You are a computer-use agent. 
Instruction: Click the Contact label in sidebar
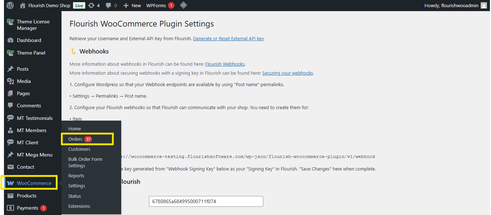[26, 167]
